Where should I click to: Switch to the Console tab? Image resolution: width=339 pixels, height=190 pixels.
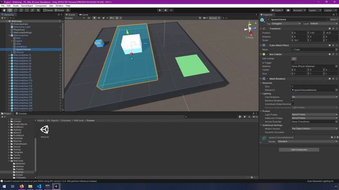click(21, 113)
